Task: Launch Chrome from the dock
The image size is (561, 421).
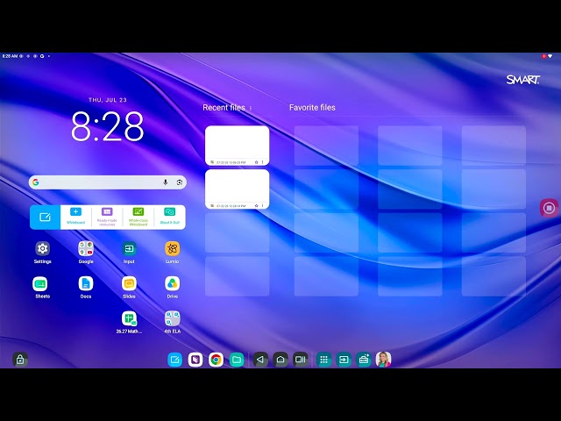Action: (216, 360)
